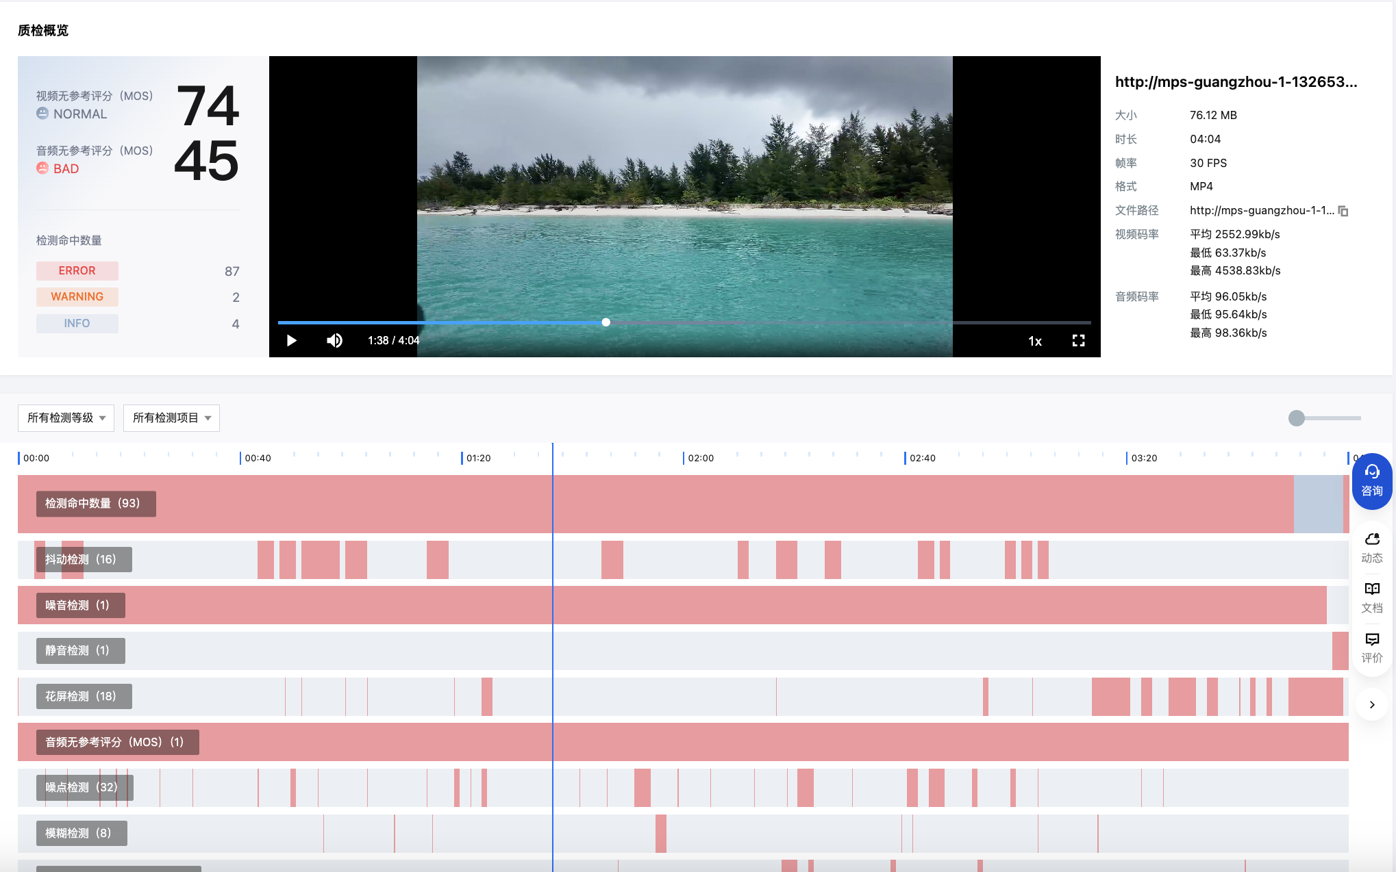
Task: Change the 1x playback speed
Action: pyautogui.click(x=1034, y=341)
